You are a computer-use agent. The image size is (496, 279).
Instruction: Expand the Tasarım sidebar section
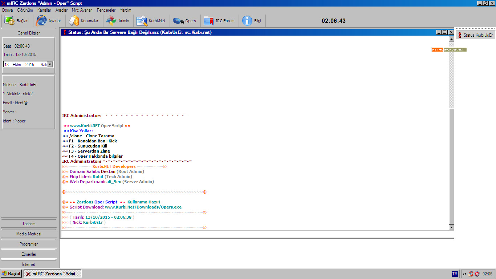pos(29,224)
